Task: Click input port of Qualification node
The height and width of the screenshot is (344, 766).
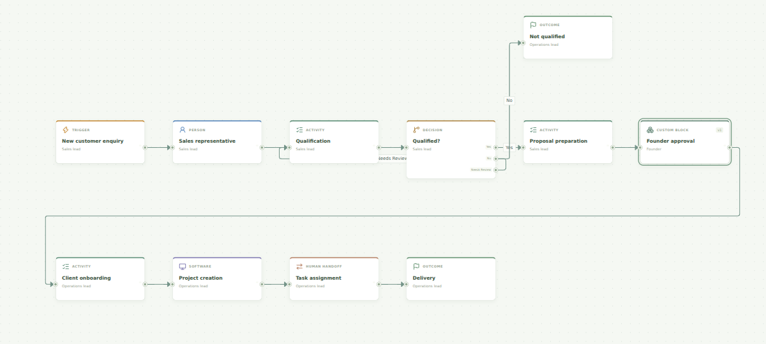Action: point(290,147)
